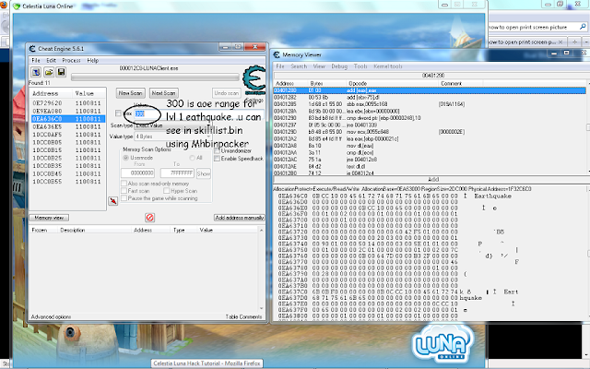This screenshot has height=369, width=590.
Task: Click the red no-sign clear list icon
Action: [x=149, y=218]
